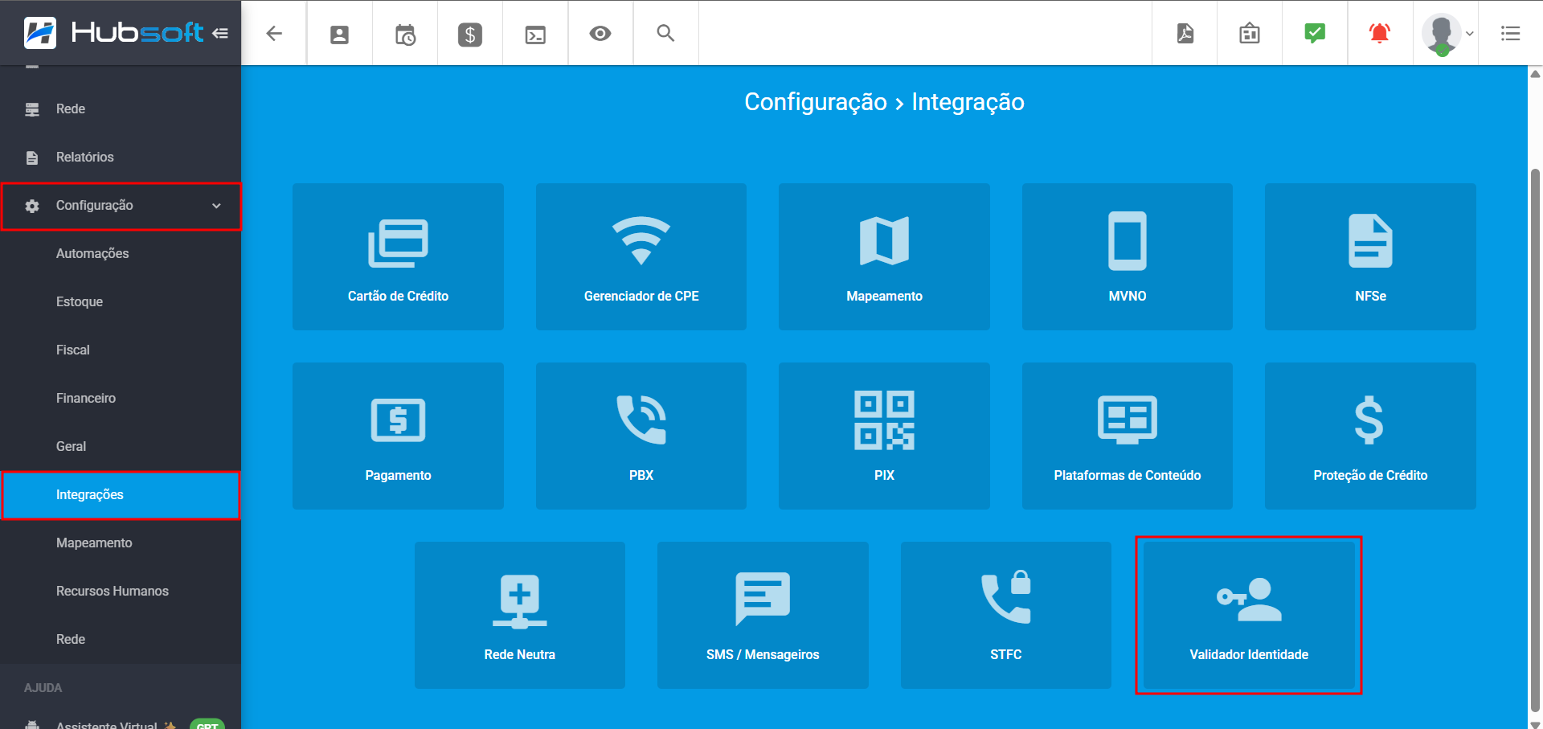The height and width of the screenshot is (729, 1543).
Task: Open the Plataformas de Conteúdo tile
Action: 1128,436
